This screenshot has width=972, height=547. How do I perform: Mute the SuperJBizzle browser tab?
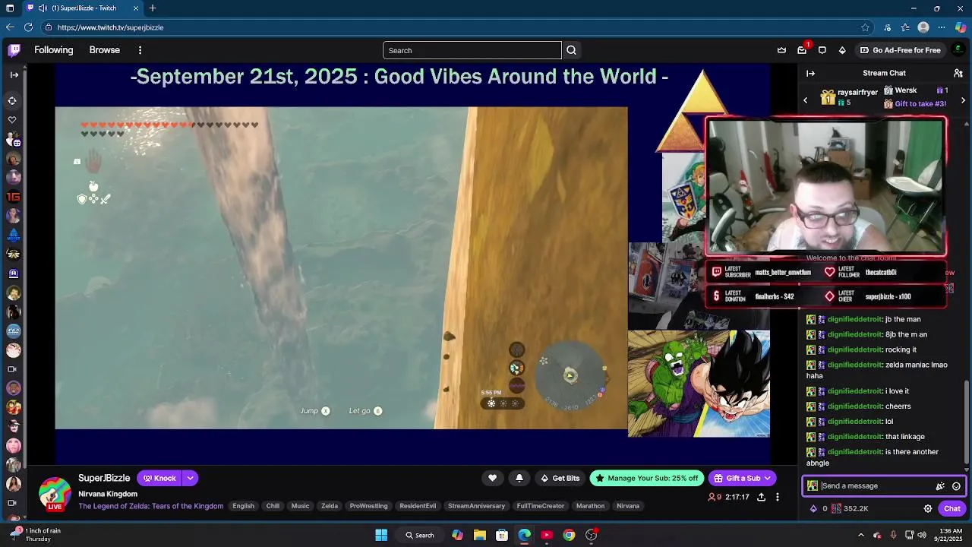click(x=43, y=8)
